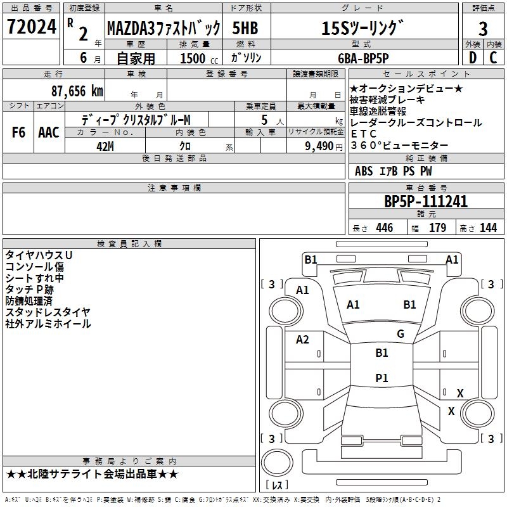Viewport: 507px width, 507px height.
Task: Click sales point 被害軽減ブレーキ
Action: (387, 99)
